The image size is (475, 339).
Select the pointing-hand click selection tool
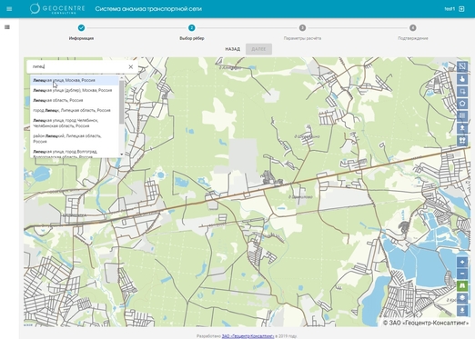[x=462, y=79]
